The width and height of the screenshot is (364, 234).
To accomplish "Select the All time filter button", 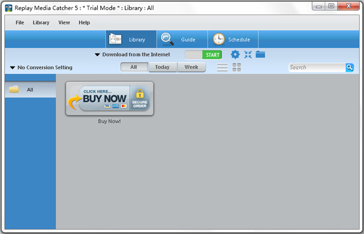I will point(134,67).
